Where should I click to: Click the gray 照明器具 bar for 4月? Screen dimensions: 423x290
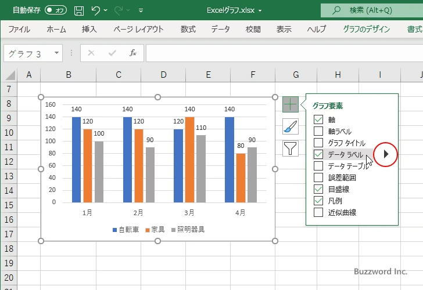click(252, 175)
